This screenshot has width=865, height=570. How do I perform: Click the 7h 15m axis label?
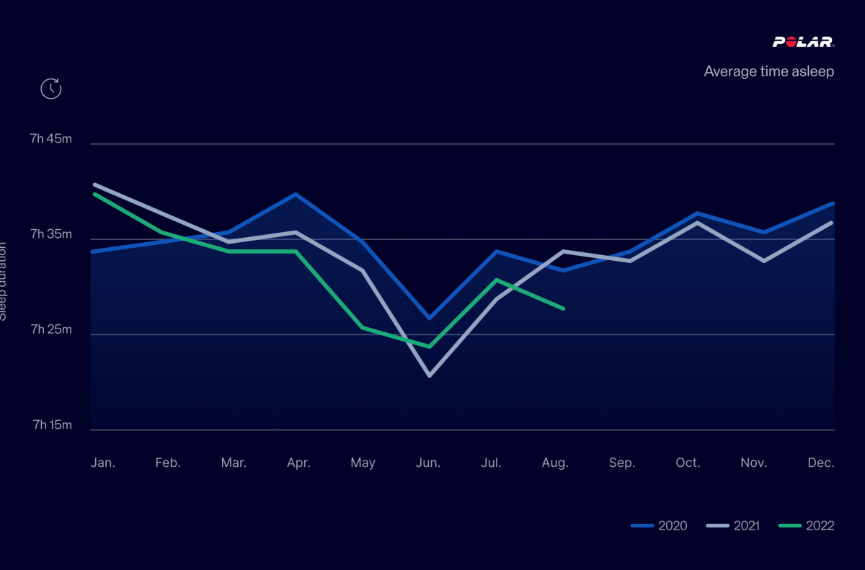point(51,424)
